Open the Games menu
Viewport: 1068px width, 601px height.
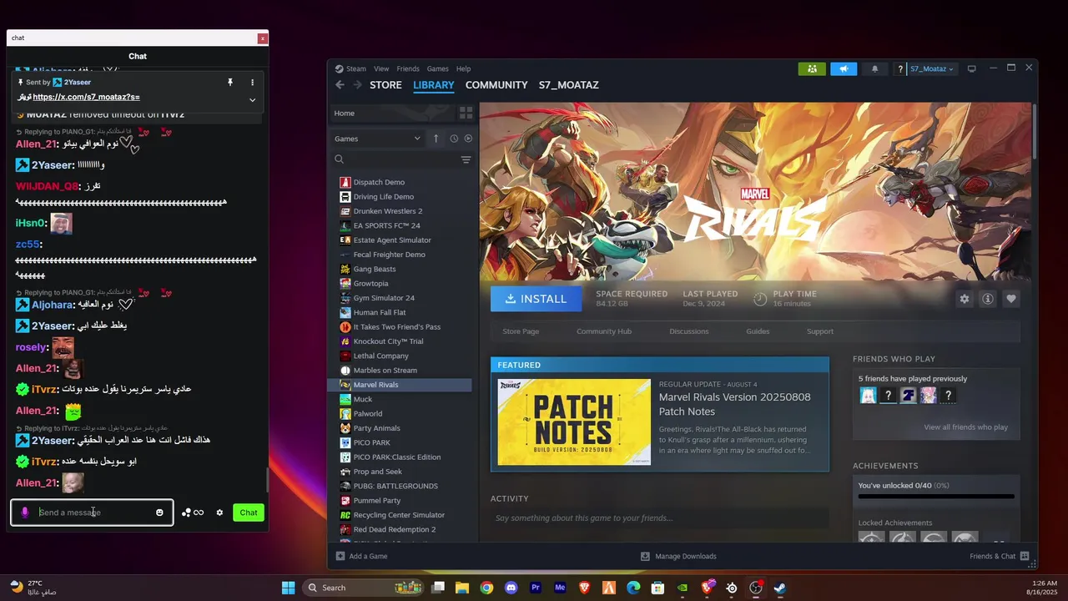click(437, 68)
